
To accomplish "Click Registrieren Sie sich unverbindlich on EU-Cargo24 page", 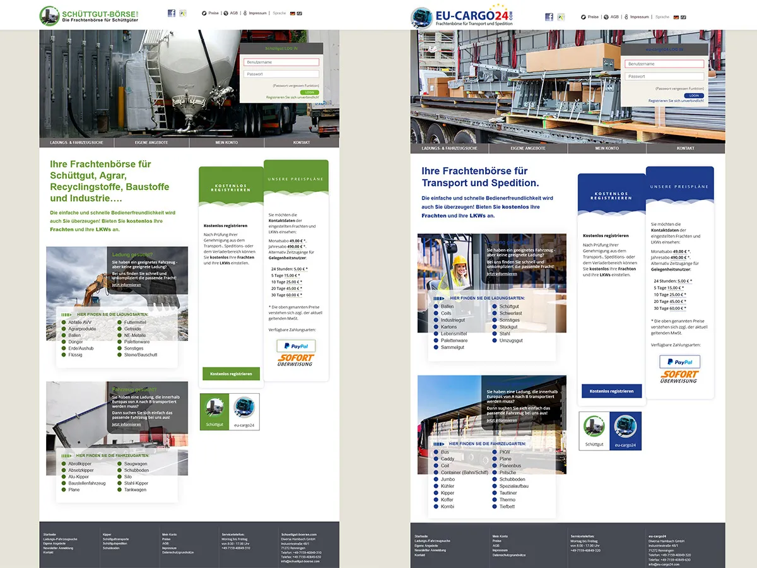I will [x=676, y=101].
